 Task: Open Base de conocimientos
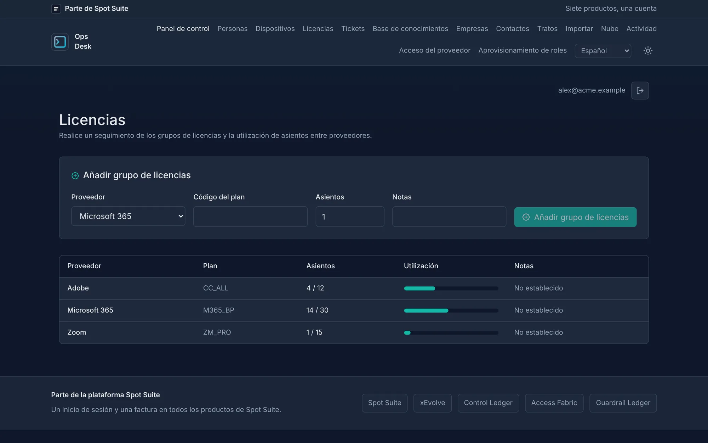pyautogui.click(x=410, y=29)
